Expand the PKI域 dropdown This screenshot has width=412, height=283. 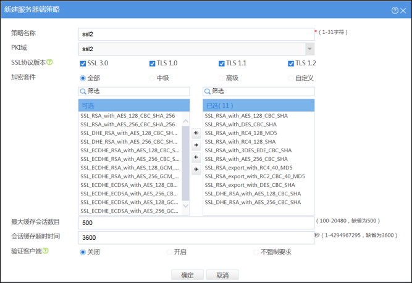point(309,49)
